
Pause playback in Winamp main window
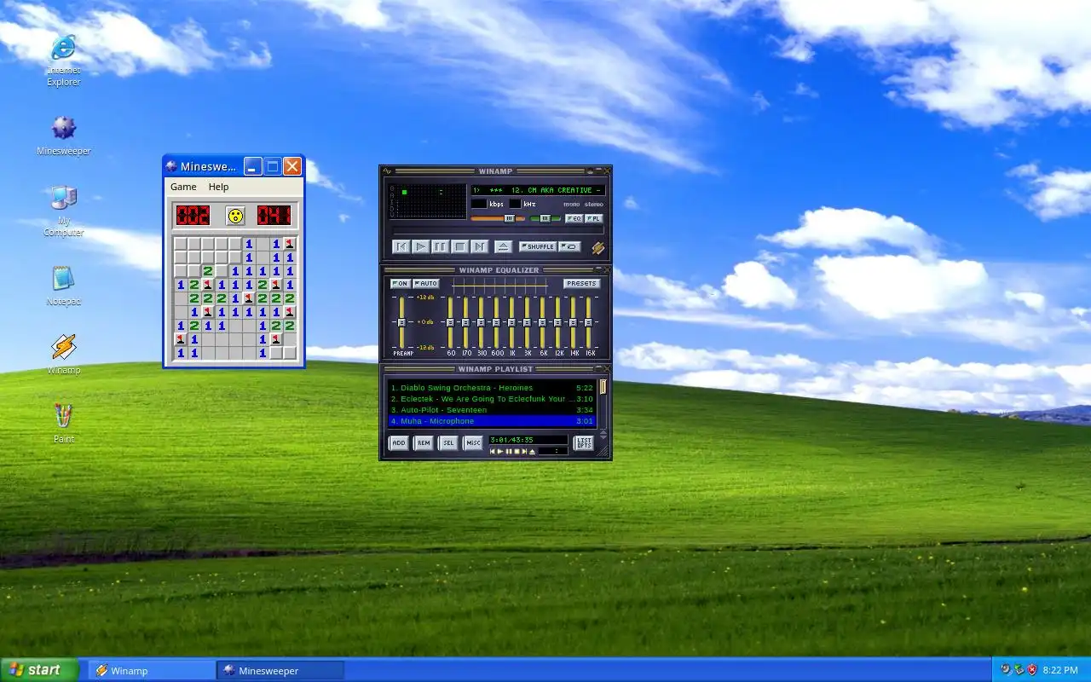coord(441,246)
